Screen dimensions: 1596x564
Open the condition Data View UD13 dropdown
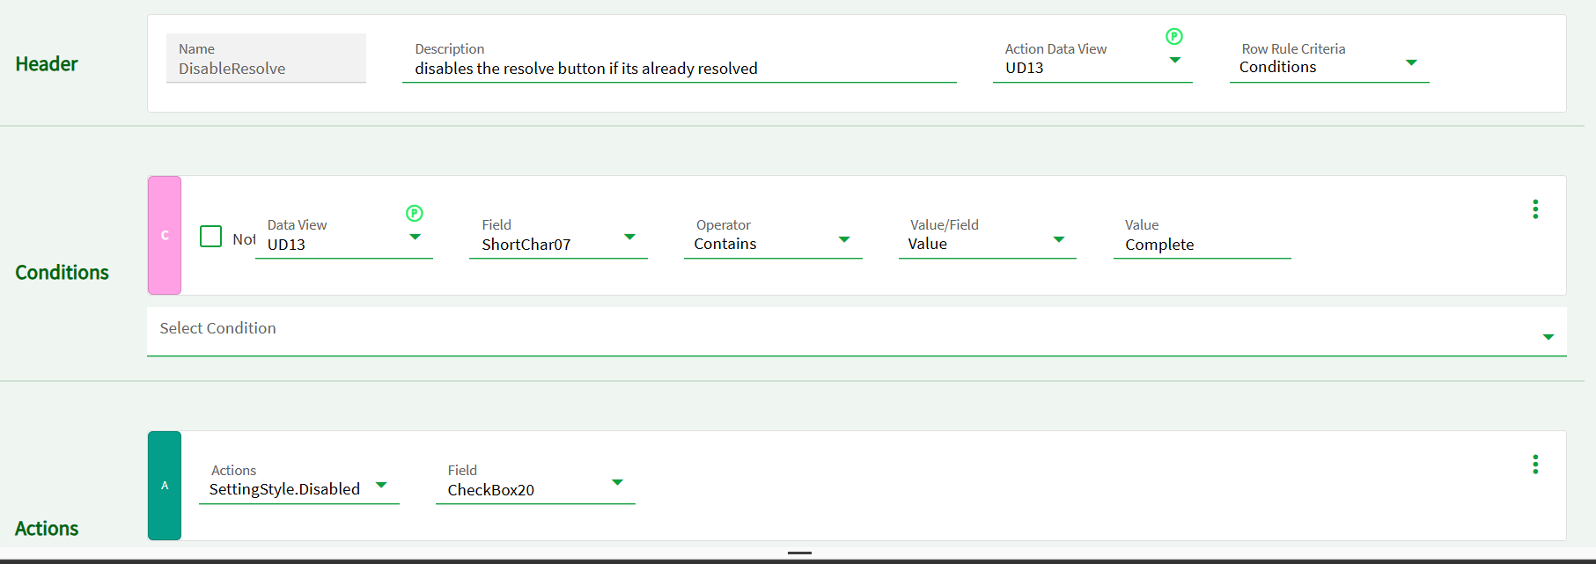click(x=415, y=238)
